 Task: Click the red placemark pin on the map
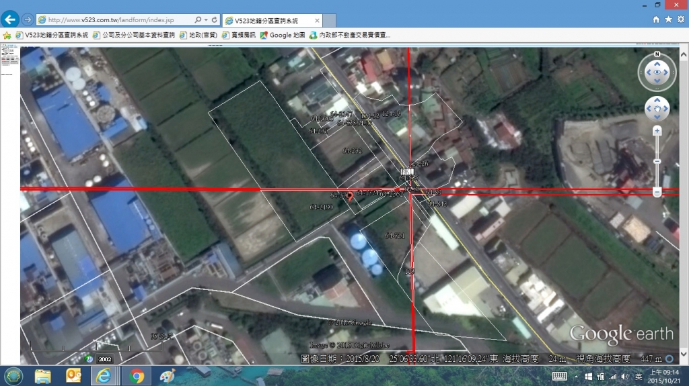(x=349, y=195)
